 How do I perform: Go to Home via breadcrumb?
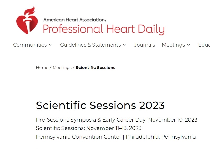tap(42, 68)
